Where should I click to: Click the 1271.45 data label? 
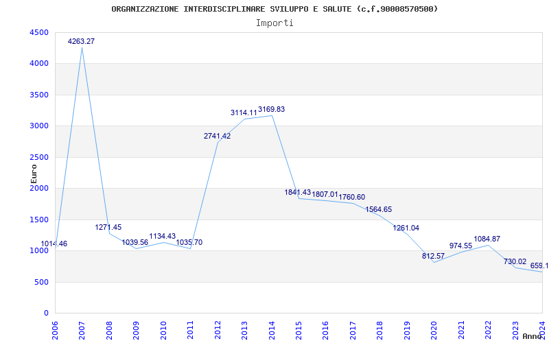click(108, 227)
